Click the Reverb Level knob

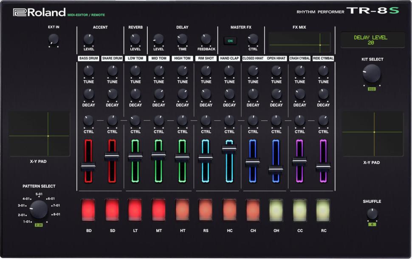[135, 40]
